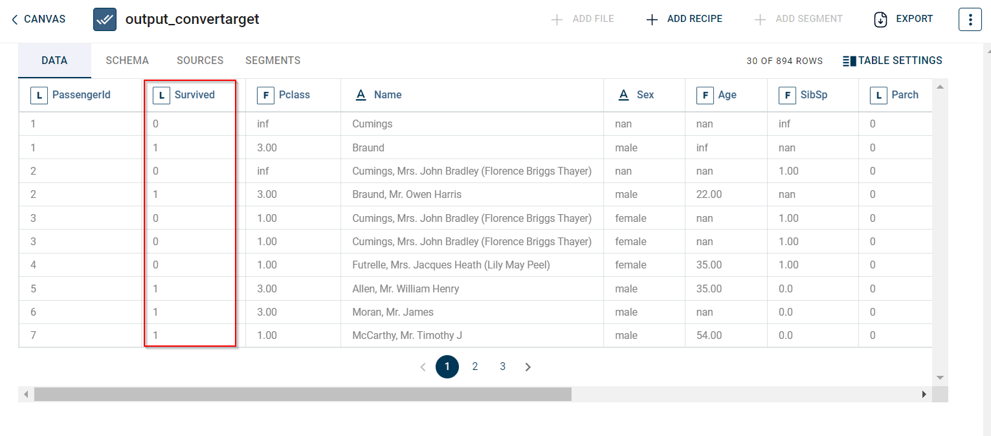Switch to the Schema tab
The height and width of the screenshot is (436, 991).
tap(127, 60)
